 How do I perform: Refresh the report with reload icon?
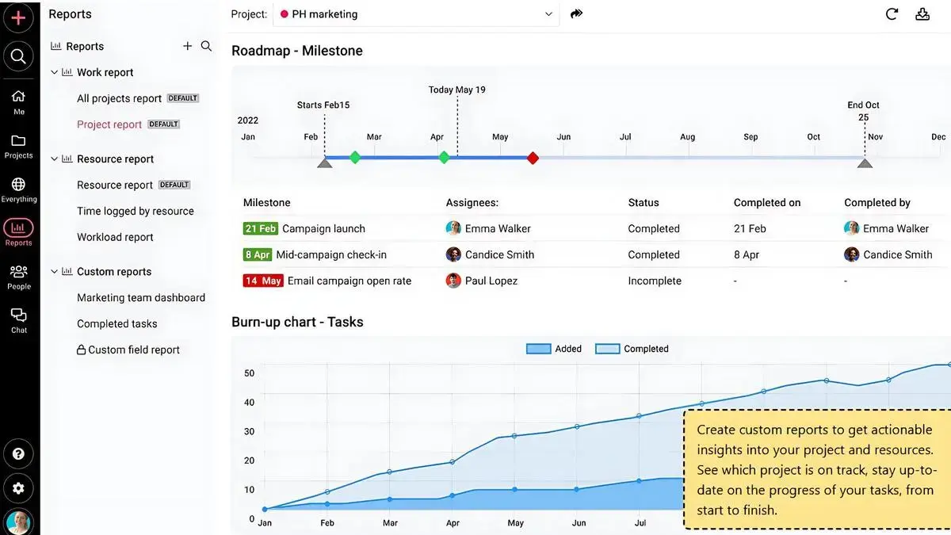tap(892, 14)
